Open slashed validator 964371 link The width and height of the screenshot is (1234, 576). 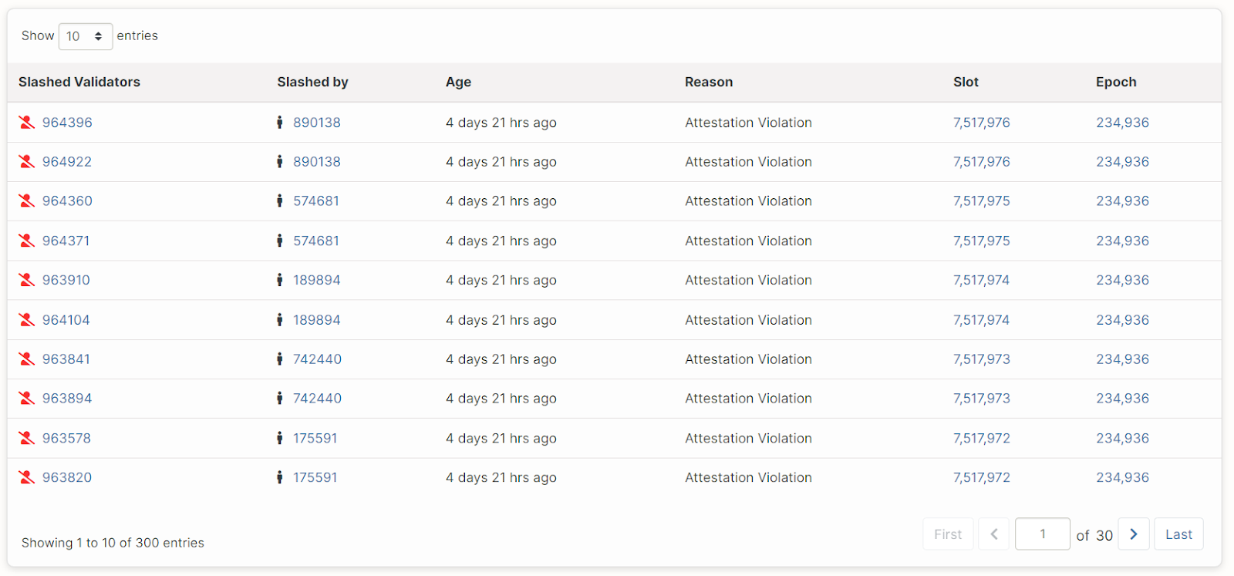66,241
